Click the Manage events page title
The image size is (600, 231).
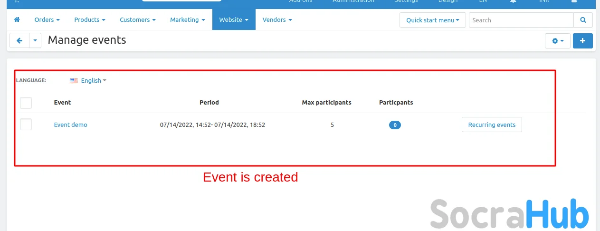pos(87,40)
